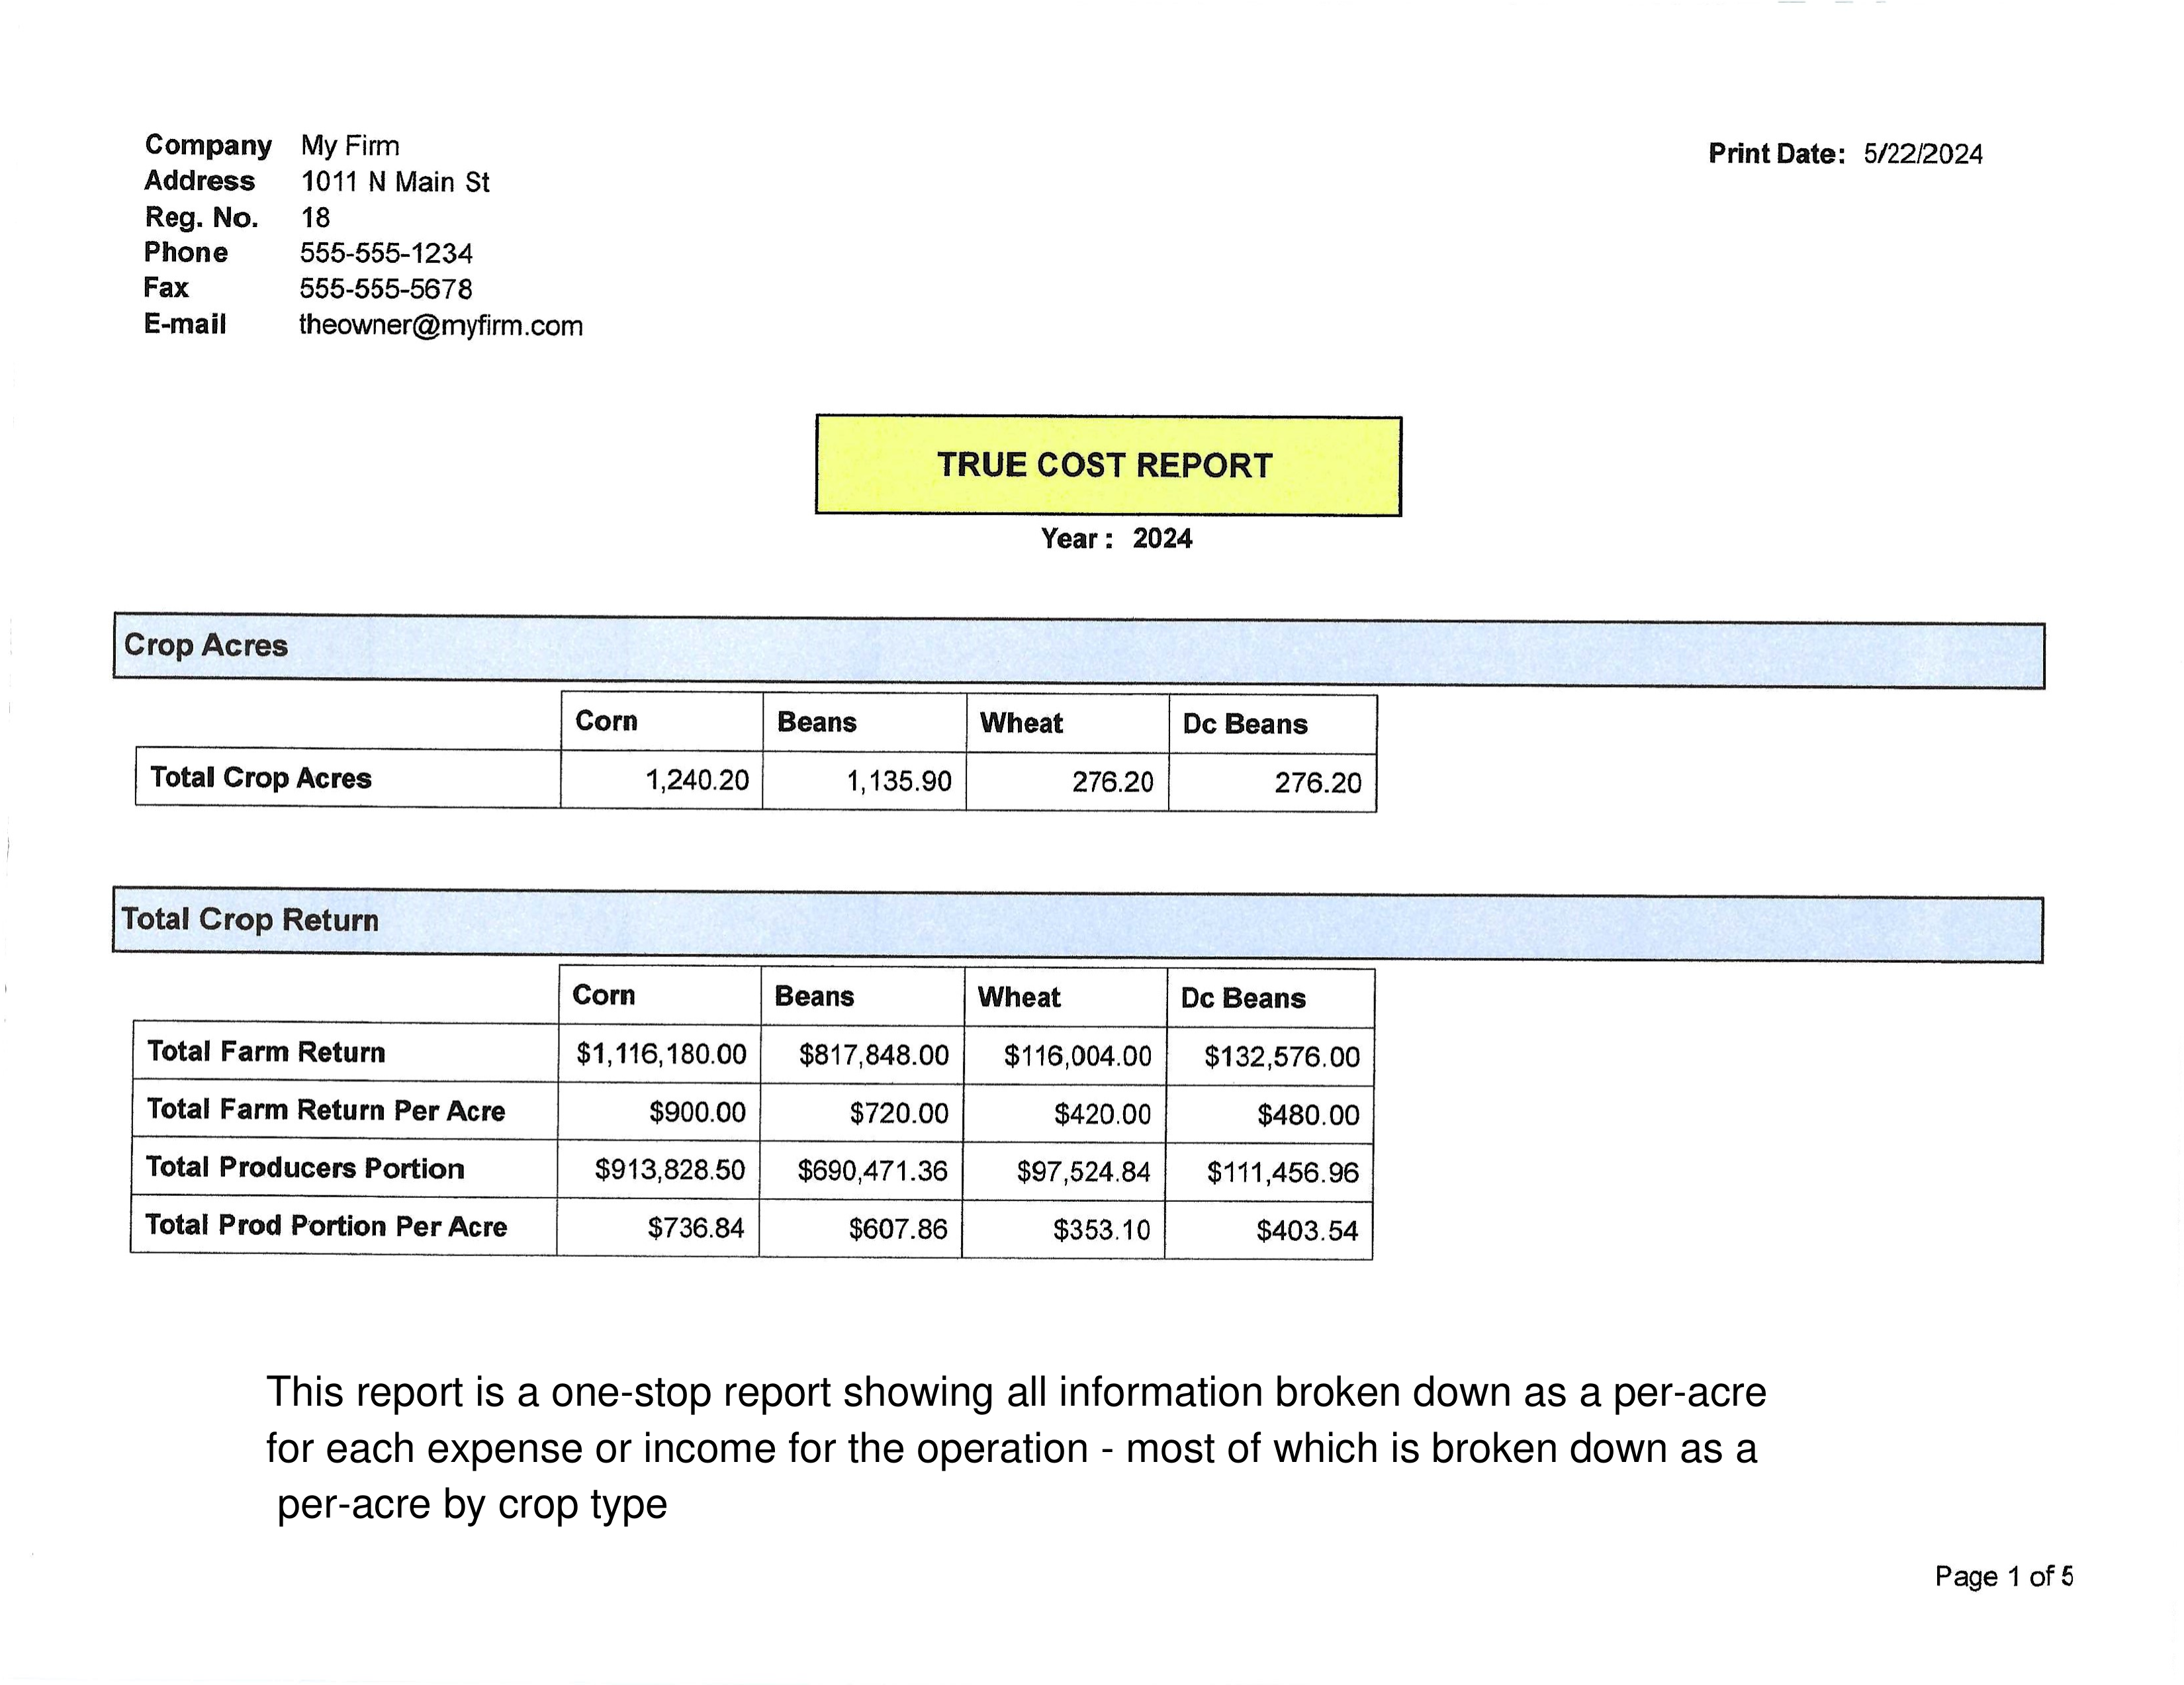Click the Corn total crop acres value 1,240.20
Screen dimensions: 2184x1685
(696, 780)
